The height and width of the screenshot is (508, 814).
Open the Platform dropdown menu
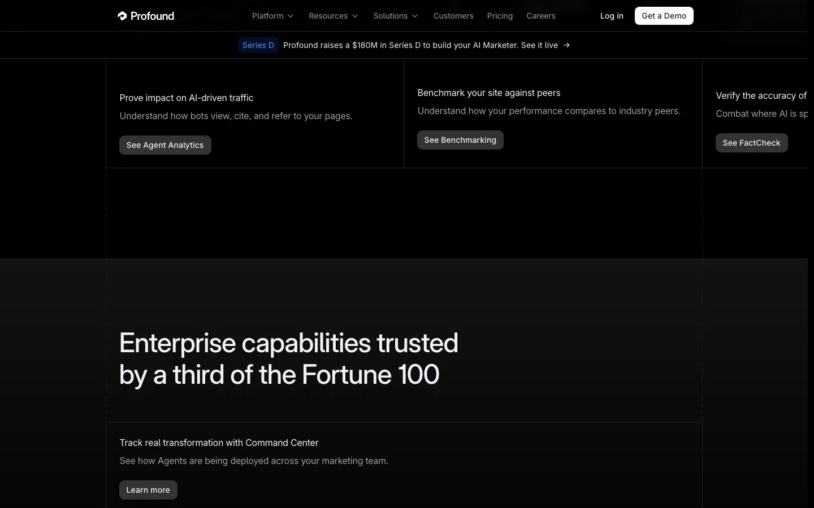pyautogui.click(x=273, y=16)
